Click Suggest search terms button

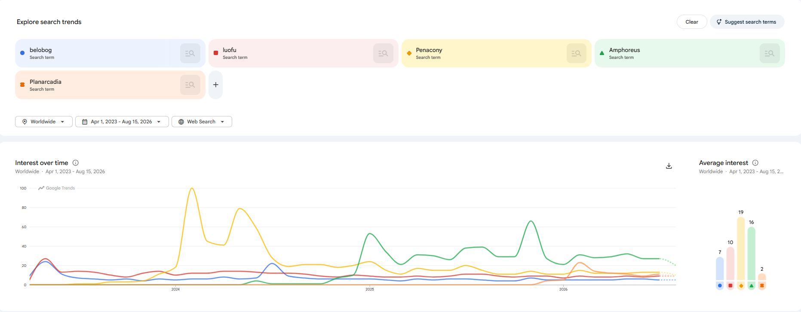pyautogui.click(x=747, y=22)
